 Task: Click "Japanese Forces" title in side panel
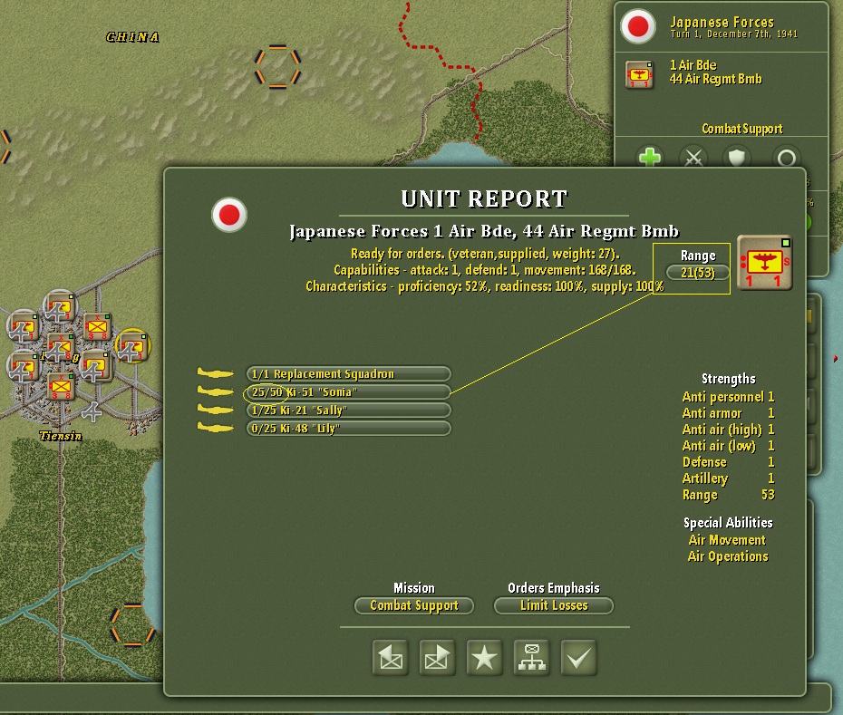pyautogui.click(x=722, y=22)
